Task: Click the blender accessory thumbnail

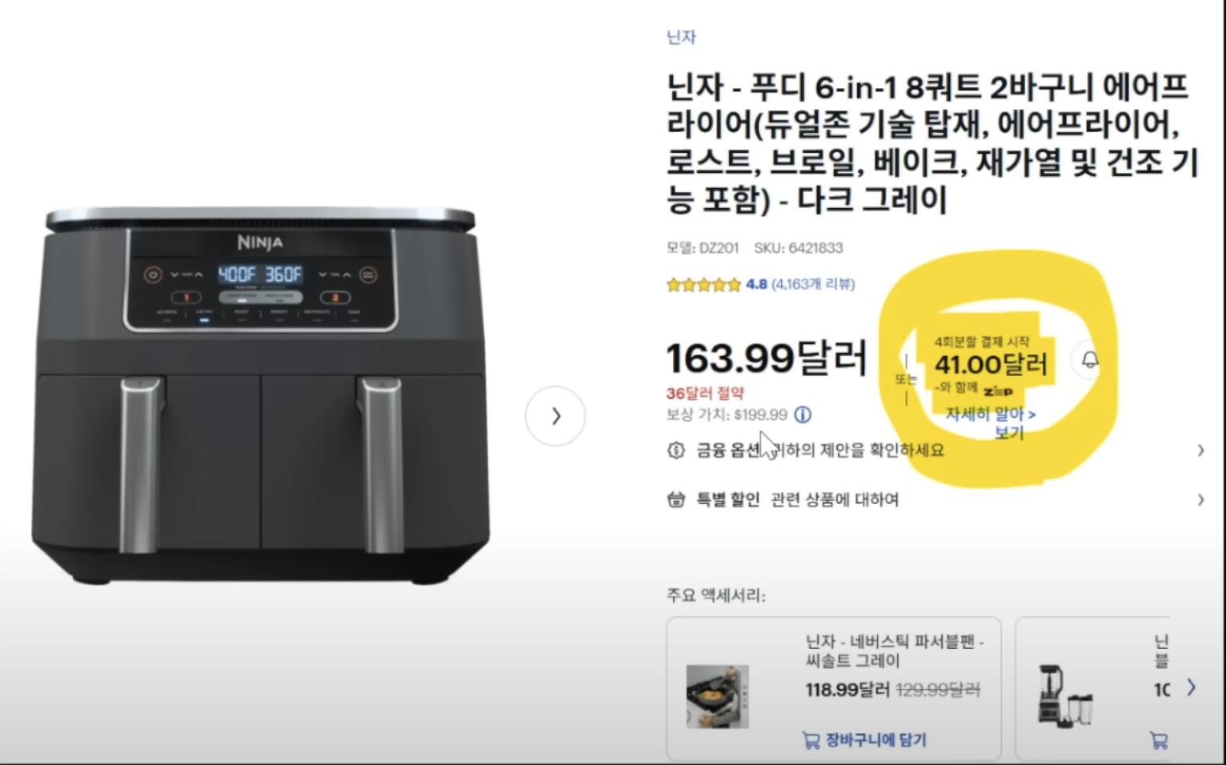Action: pyautogui.click(x=1064, y=696)
